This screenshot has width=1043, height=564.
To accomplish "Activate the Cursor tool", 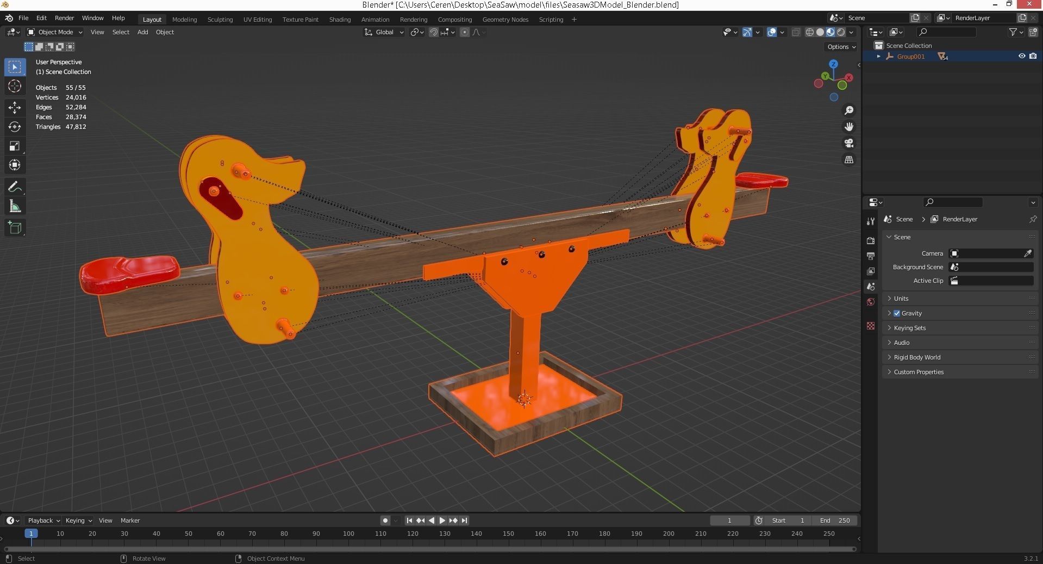I will point(15,86).
